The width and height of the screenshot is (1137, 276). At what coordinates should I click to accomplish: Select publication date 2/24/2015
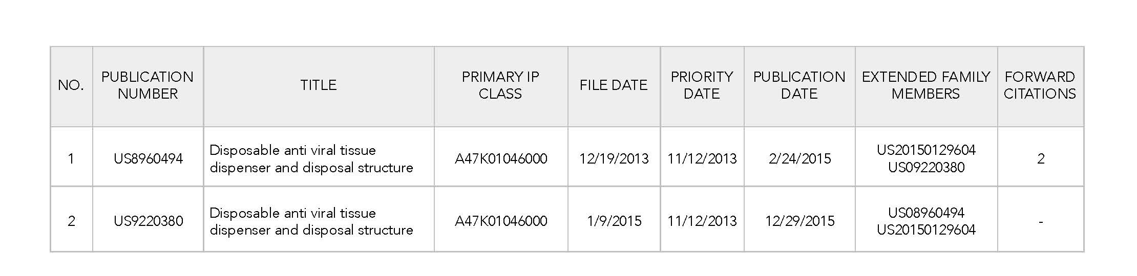coord(799,159)
